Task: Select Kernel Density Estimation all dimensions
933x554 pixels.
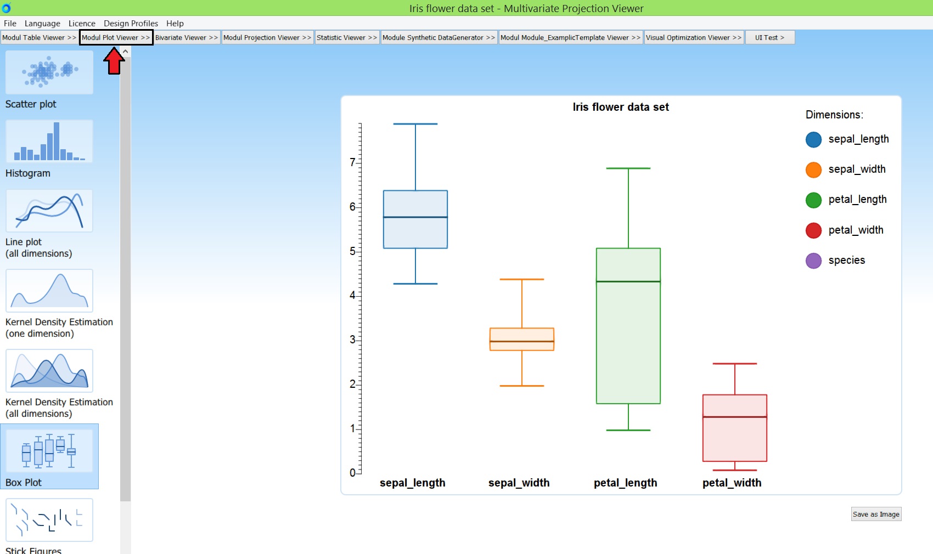Action: pos(49,371)
